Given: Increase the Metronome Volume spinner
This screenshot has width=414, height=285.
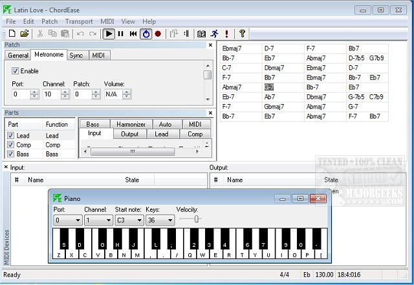Looking at the screenshot, I should [x=127, y=92].
